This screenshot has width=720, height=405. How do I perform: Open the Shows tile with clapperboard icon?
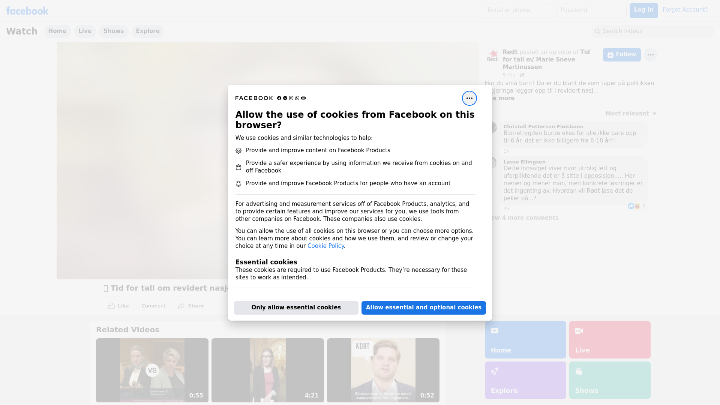pos(609,380)
